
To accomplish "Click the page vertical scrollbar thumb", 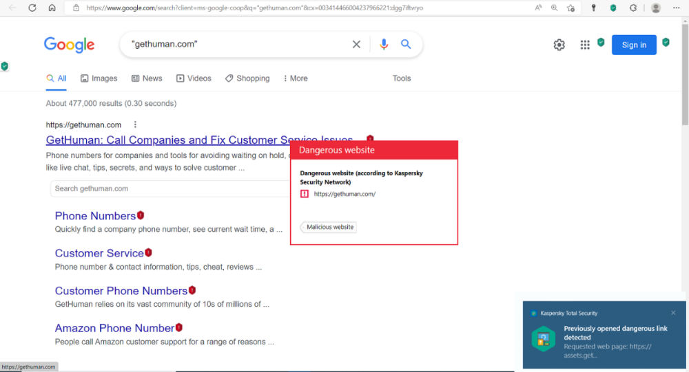I will pos(685,74).
